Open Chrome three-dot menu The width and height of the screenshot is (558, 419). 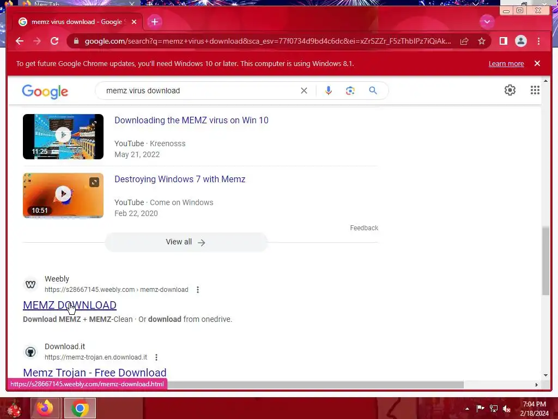click(x=538, y=41)
